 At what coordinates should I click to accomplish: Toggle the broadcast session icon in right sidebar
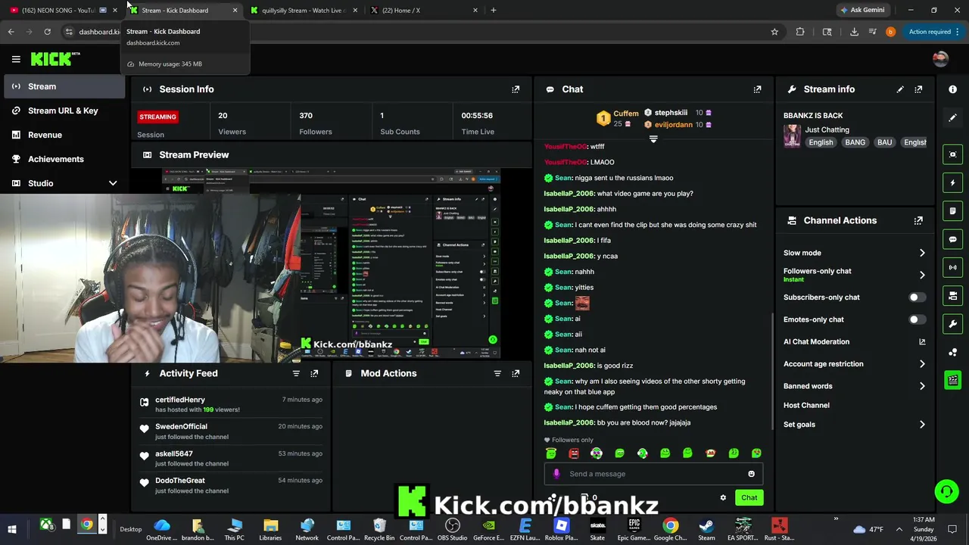click(952, 267)
